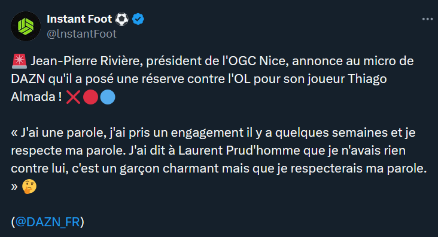Screen dimensions: 438x237
Task: Click the word DAZN starting the second line
Action: click(x=28, y=79)
